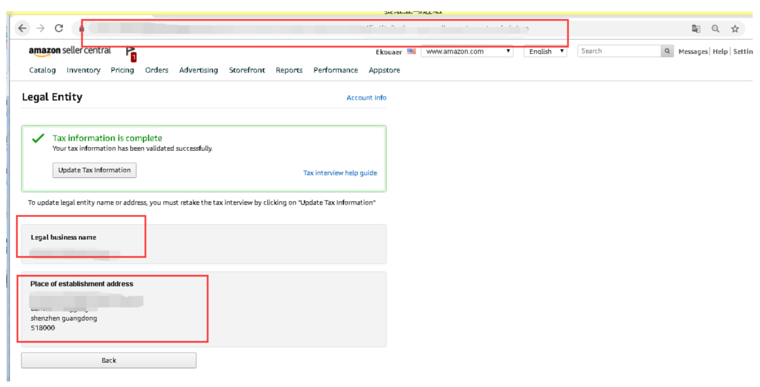The width and height of the screenshot is (760, 387).
Task: Click the browser forward arrow
Action: pos(40,28)
